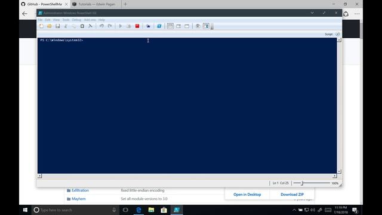Viewport: 382px width, 215px height.
Task: Click the Open script folder icon
Action: pos(50,26)
